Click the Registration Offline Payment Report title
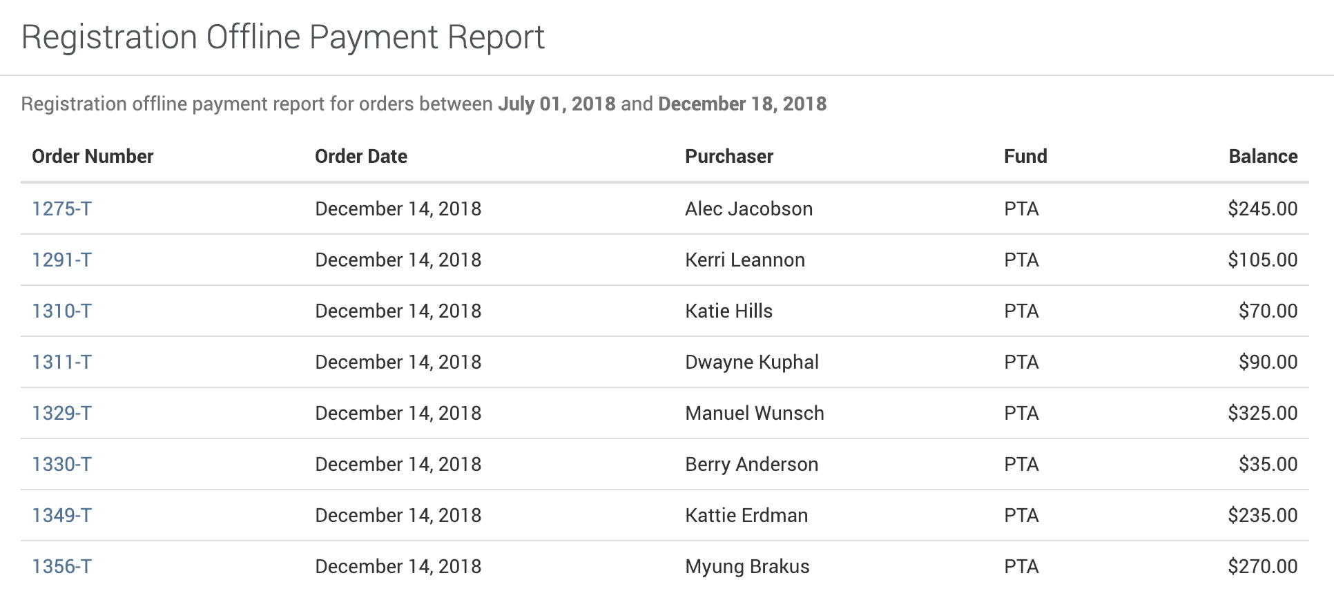Screen dimensions: 1334x609 [283, 37]
